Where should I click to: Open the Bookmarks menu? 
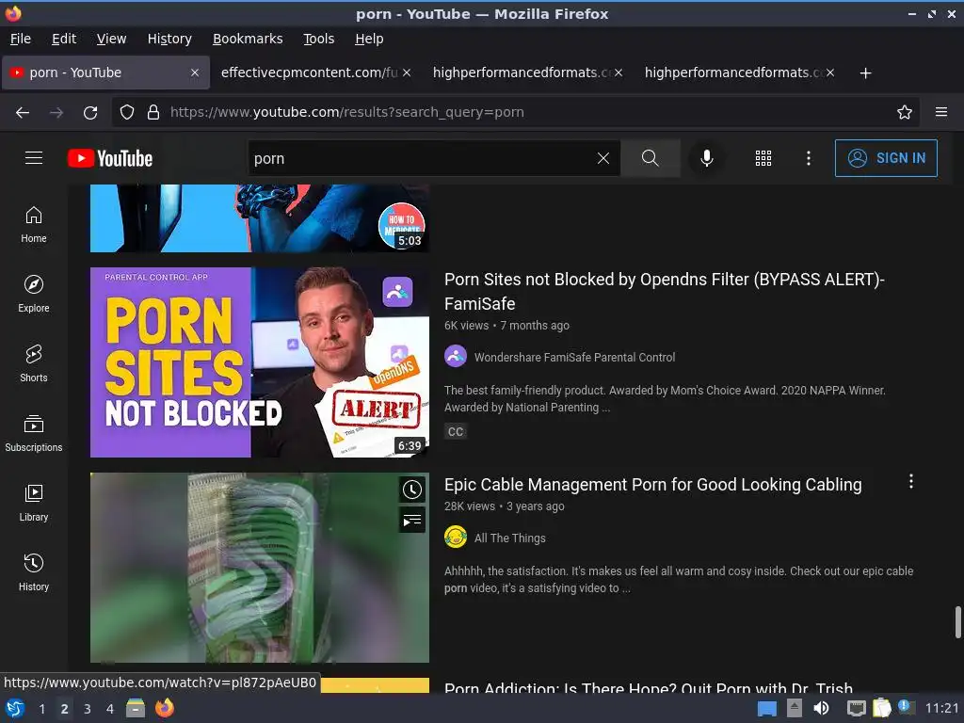pos(248,39)
